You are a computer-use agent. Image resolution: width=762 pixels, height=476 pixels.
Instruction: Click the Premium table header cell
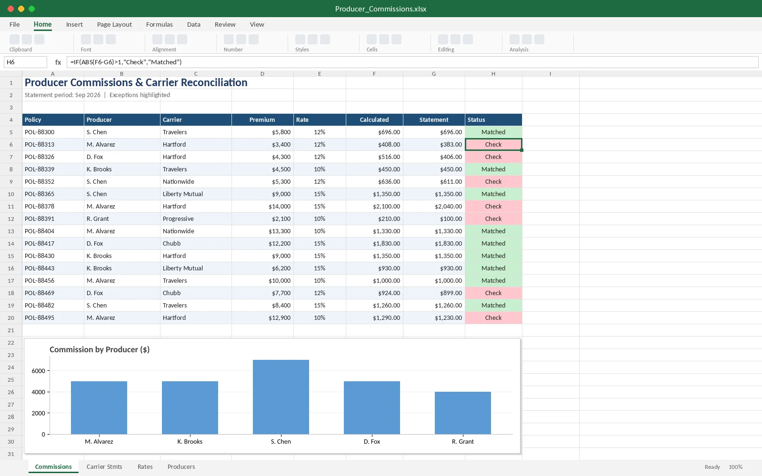pyautogui.click(x=262, y=120)
